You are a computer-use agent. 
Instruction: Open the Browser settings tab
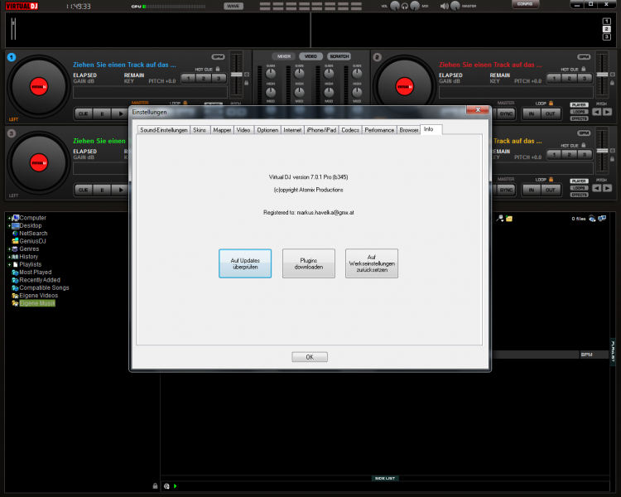[408, 130]
